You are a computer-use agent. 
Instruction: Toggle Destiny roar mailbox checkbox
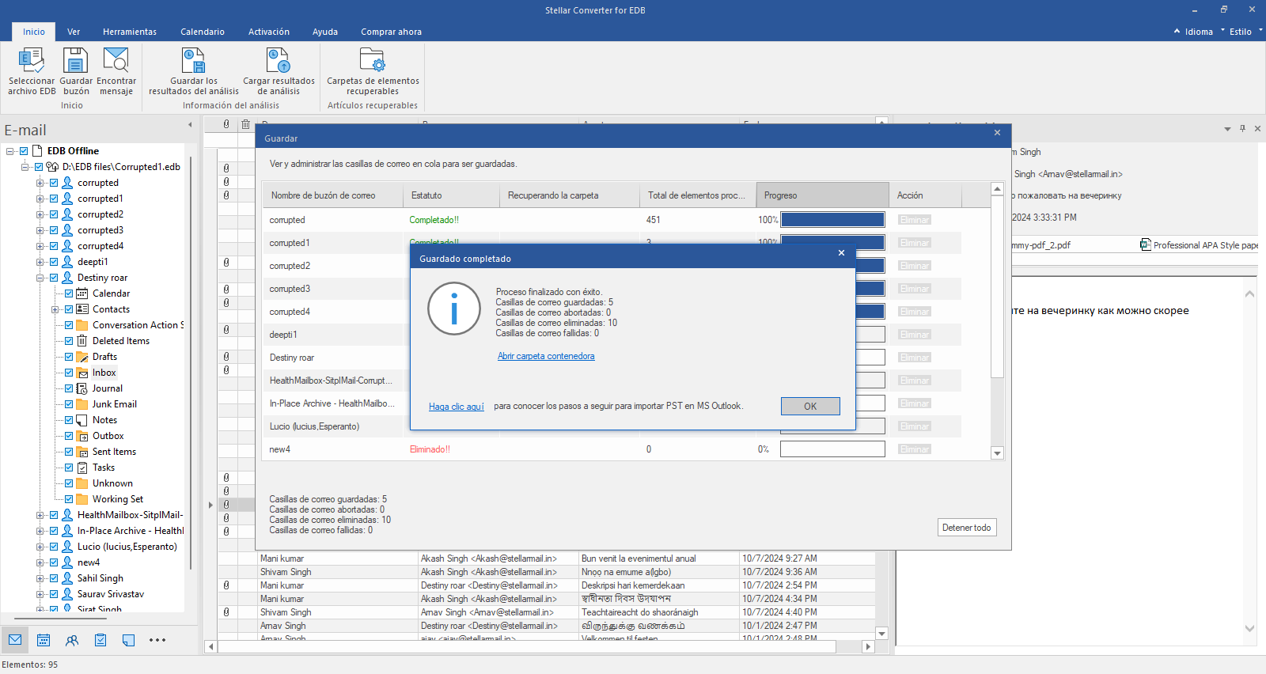tap(54, 278)
